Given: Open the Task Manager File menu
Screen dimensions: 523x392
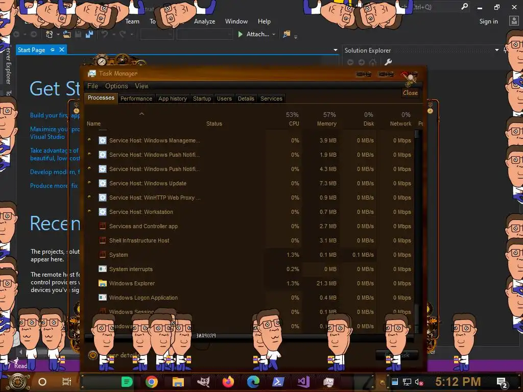Looking at the screenshot, I should (92, 86).
